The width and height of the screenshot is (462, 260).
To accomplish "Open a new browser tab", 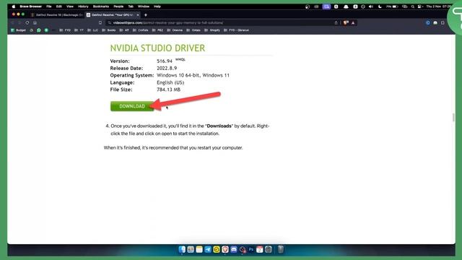I will 146,15.
